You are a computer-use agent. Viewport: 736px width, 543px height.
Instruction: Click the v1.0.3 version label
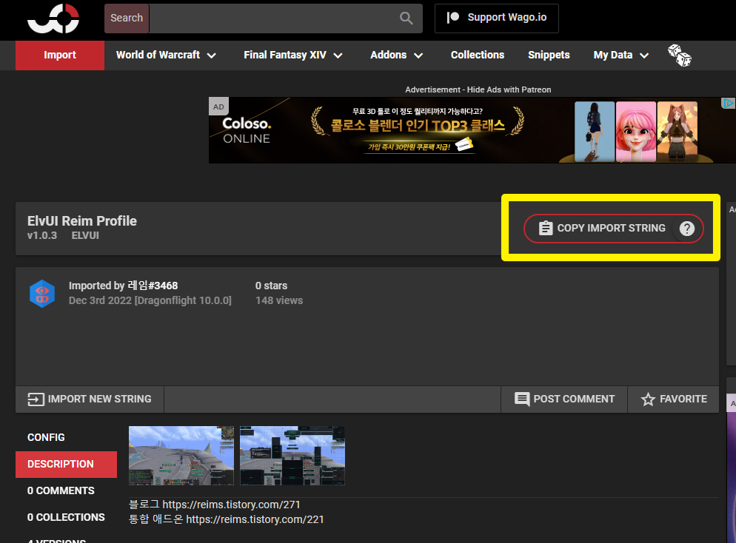[x=42, y=235]
